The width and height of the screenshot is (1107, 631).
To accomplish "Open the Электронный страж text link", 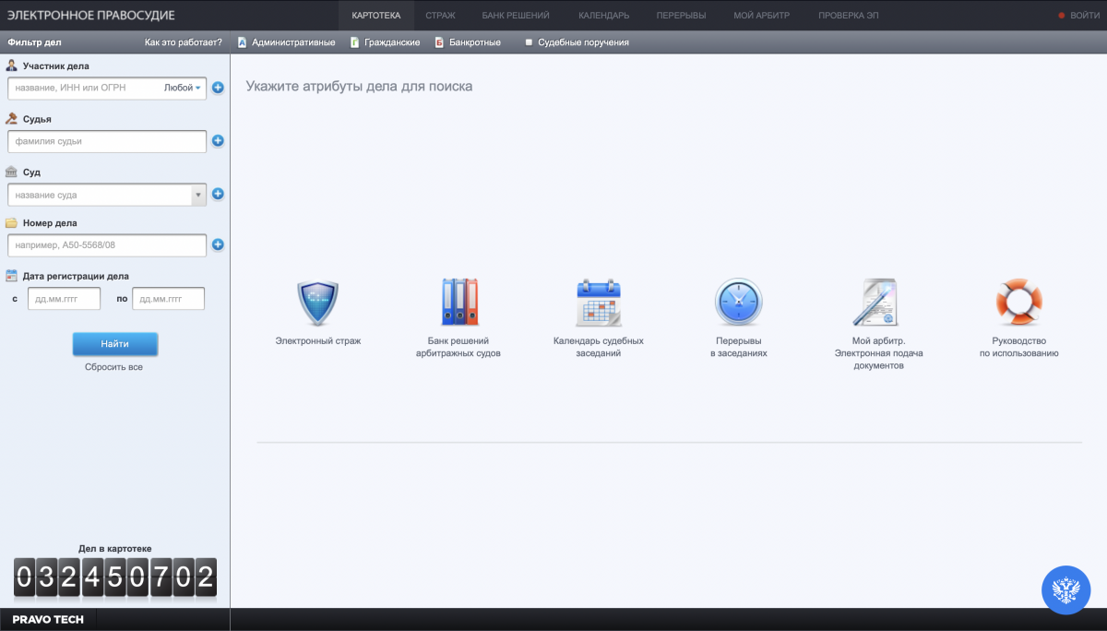I will [318, 340].
